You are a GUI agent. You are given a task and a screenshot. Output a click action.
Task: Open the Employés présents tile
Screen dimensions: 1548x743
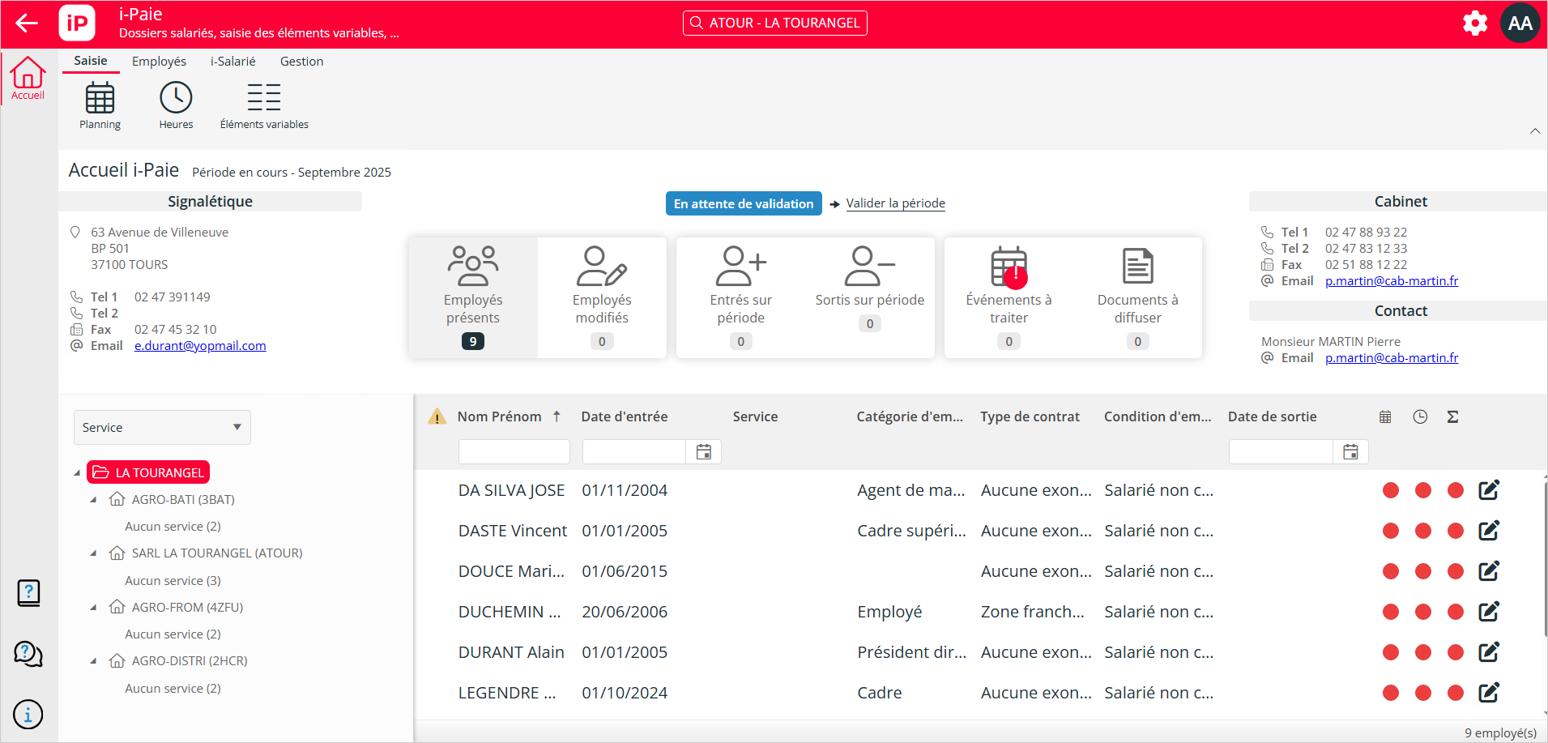pyautogui.click(x=473, y=297)
